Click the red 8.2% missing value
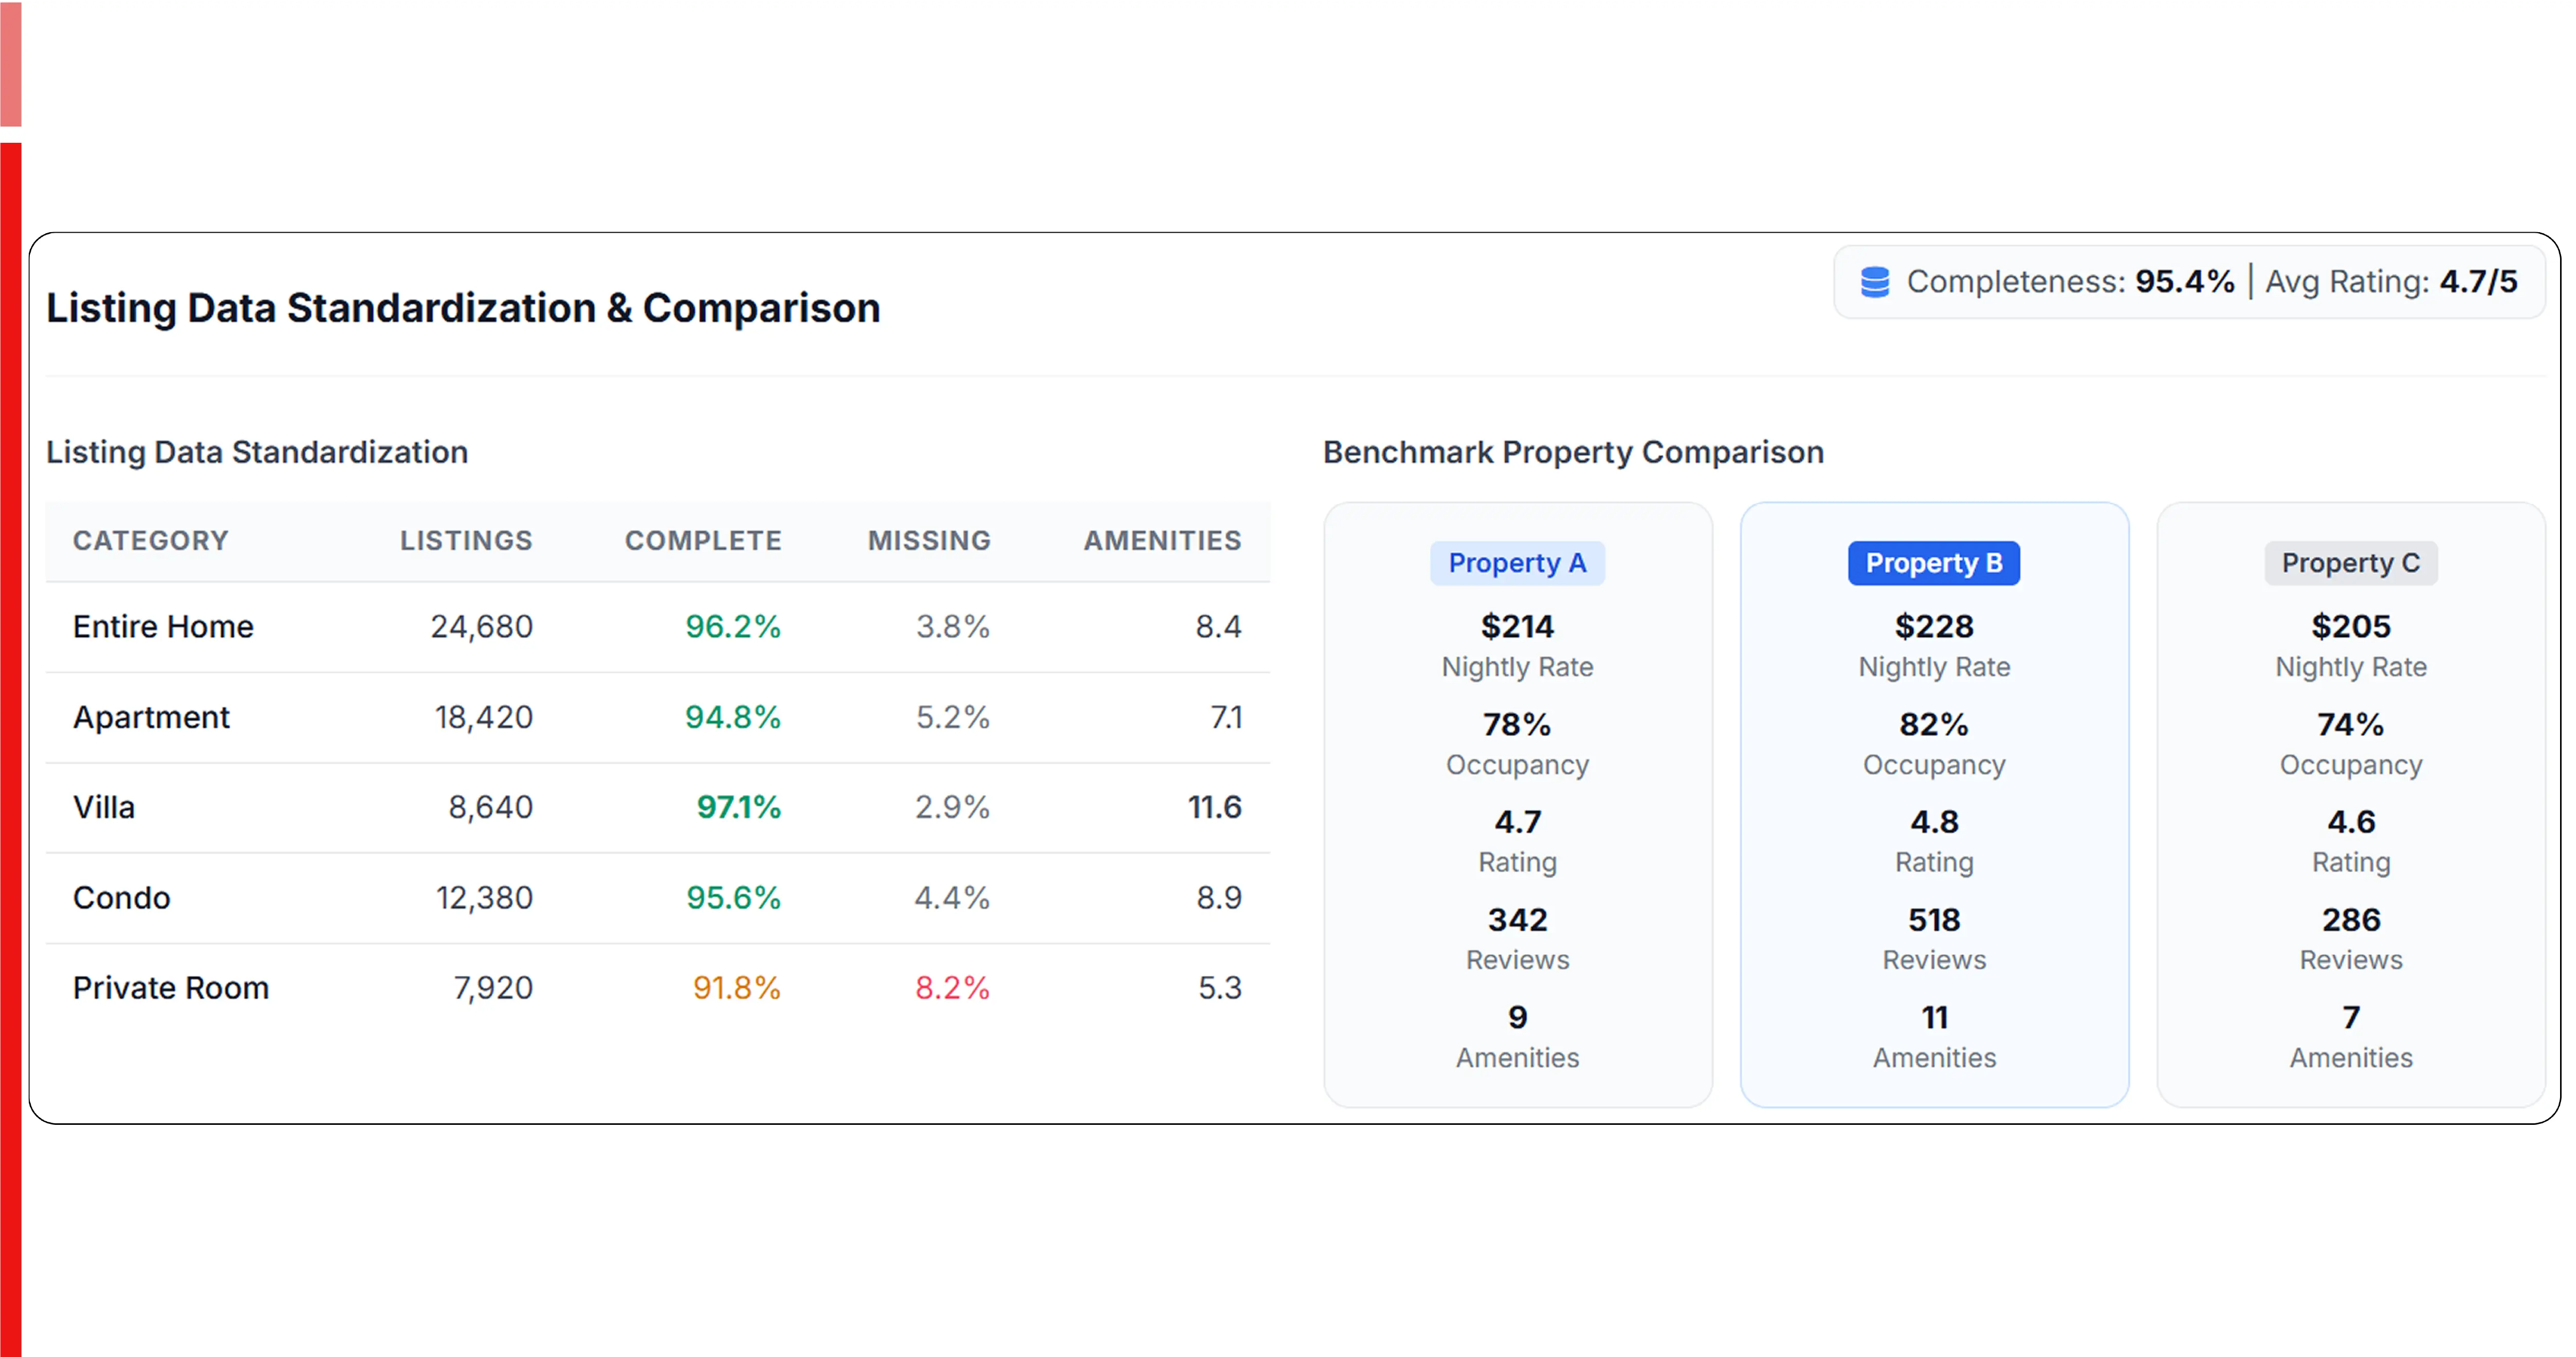The image size is (2576, 1357). click(952, 987)
